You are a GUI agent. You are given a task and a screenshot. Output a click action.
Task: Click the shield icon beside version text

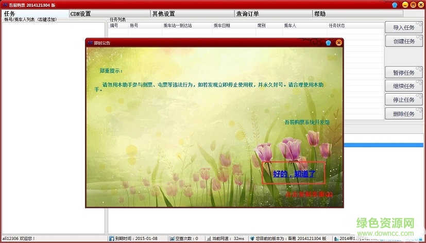[252, 238]
